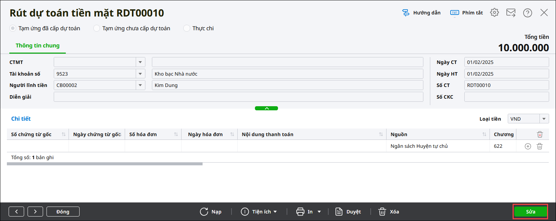The image size is (556, 221).
Task: Expand the CTMT dropdown
Action: point(140,62)
